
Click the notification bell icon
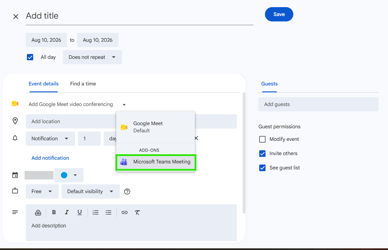pyautogui.click(x=15, y=138)
